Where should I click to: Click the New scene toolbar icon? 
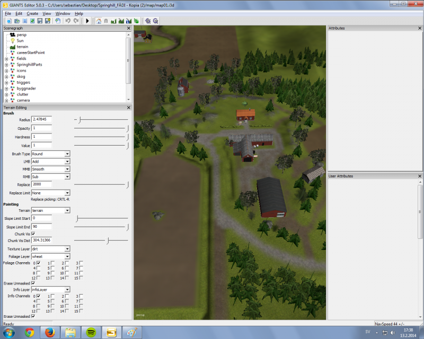(9, 21)
